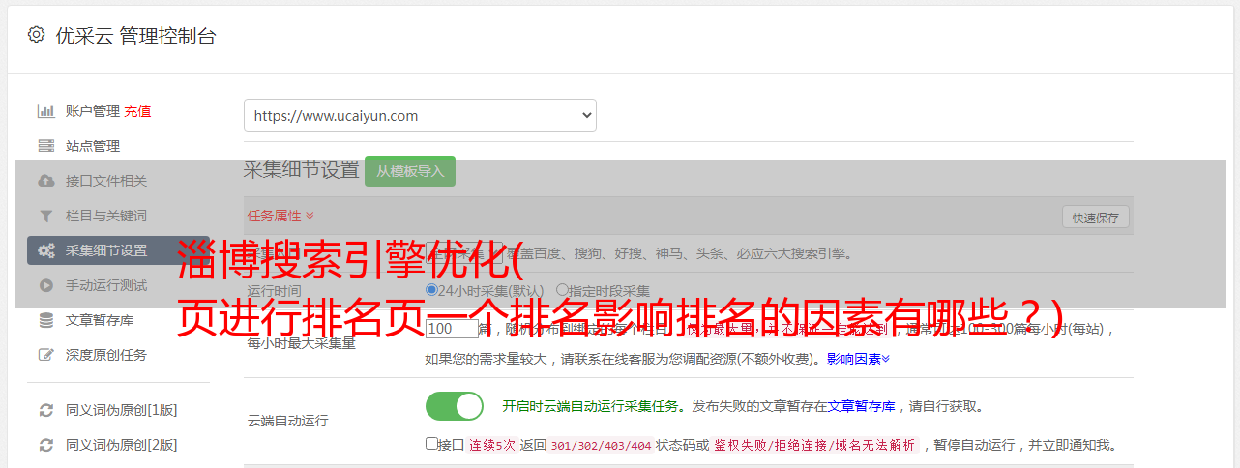Click the 采集细节设置 page heading
This screenshot has width=1240, height=468.
302,170
